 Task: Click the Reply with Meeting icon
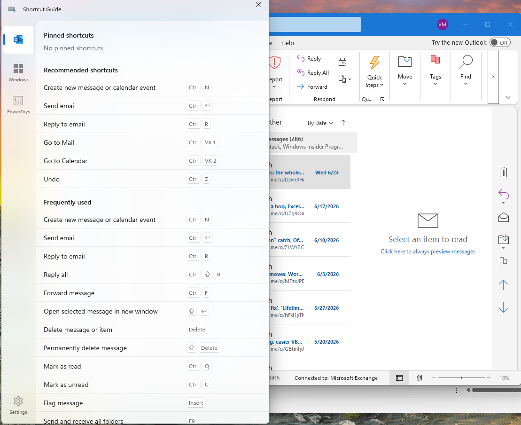pos(342,62)
